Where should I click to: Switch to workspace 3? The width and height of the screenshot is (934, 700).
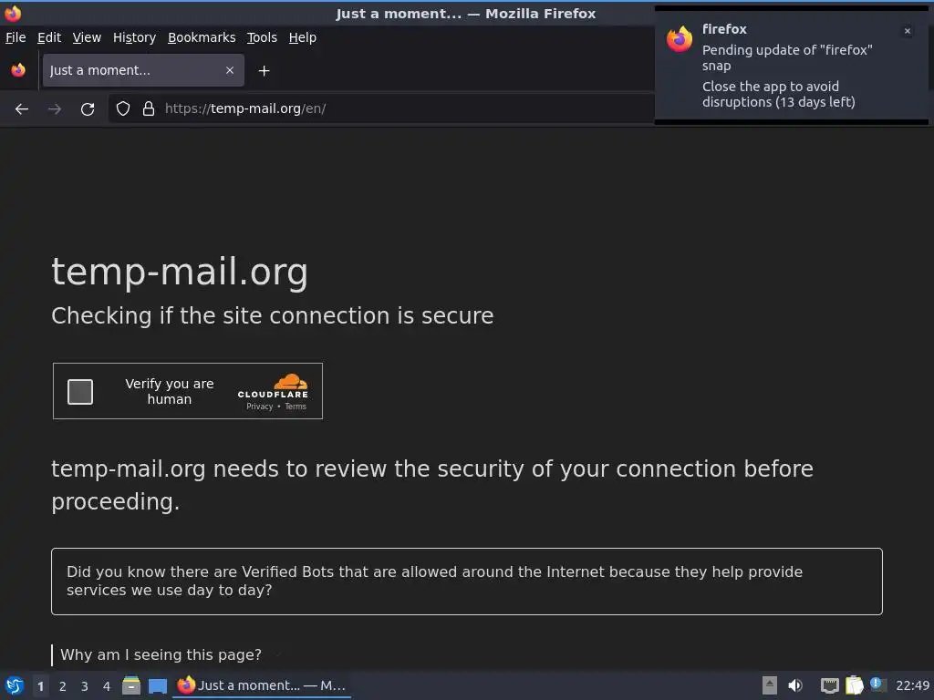(85, 686)
